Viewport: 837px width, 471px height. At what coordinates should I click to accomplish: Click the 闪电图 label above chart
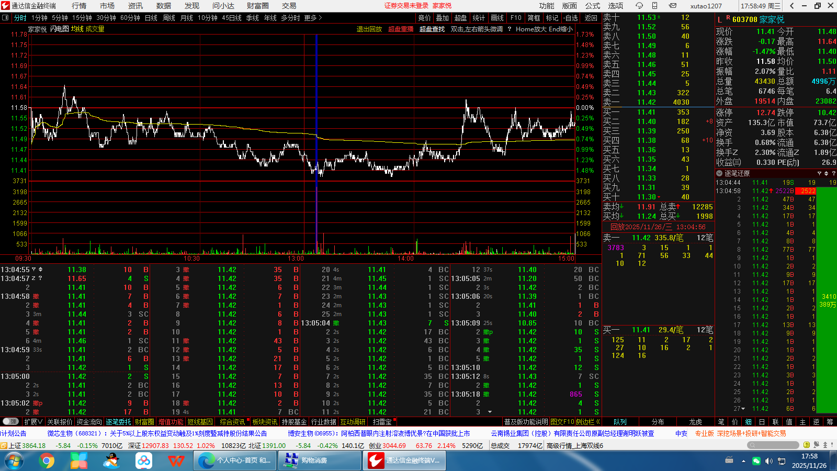click(x=60, y=29)
